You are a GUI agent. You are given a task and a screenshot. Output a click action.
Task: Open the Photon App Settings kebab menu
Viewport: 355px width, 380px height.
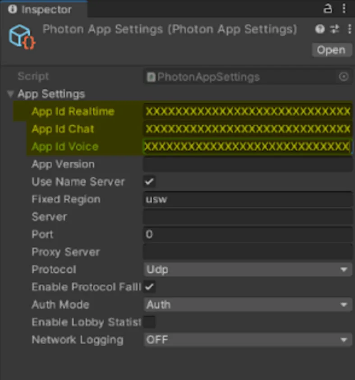350,29
